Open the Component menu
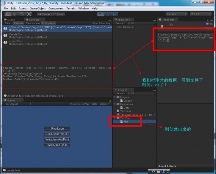Screen dimensions: 216x174 coord(56,8)
